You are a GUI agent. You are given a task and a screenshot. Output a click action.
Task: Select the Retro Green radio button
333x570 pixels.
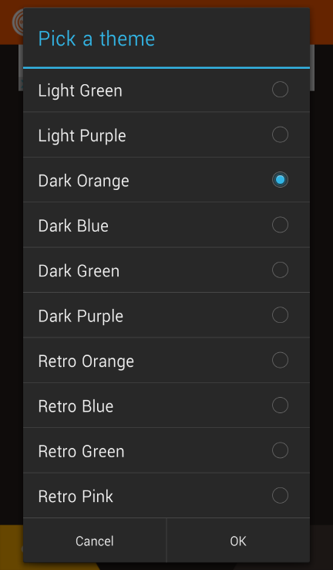280,450
